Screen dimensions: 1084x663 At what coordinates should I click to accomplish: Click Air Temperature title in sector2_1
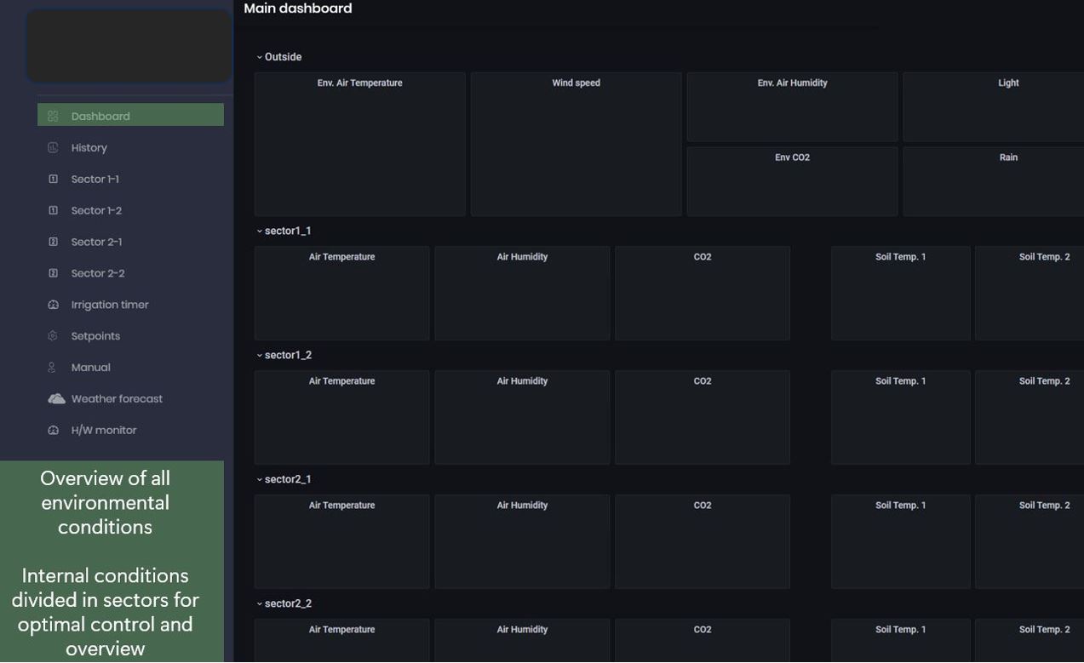tap(342, 506)
